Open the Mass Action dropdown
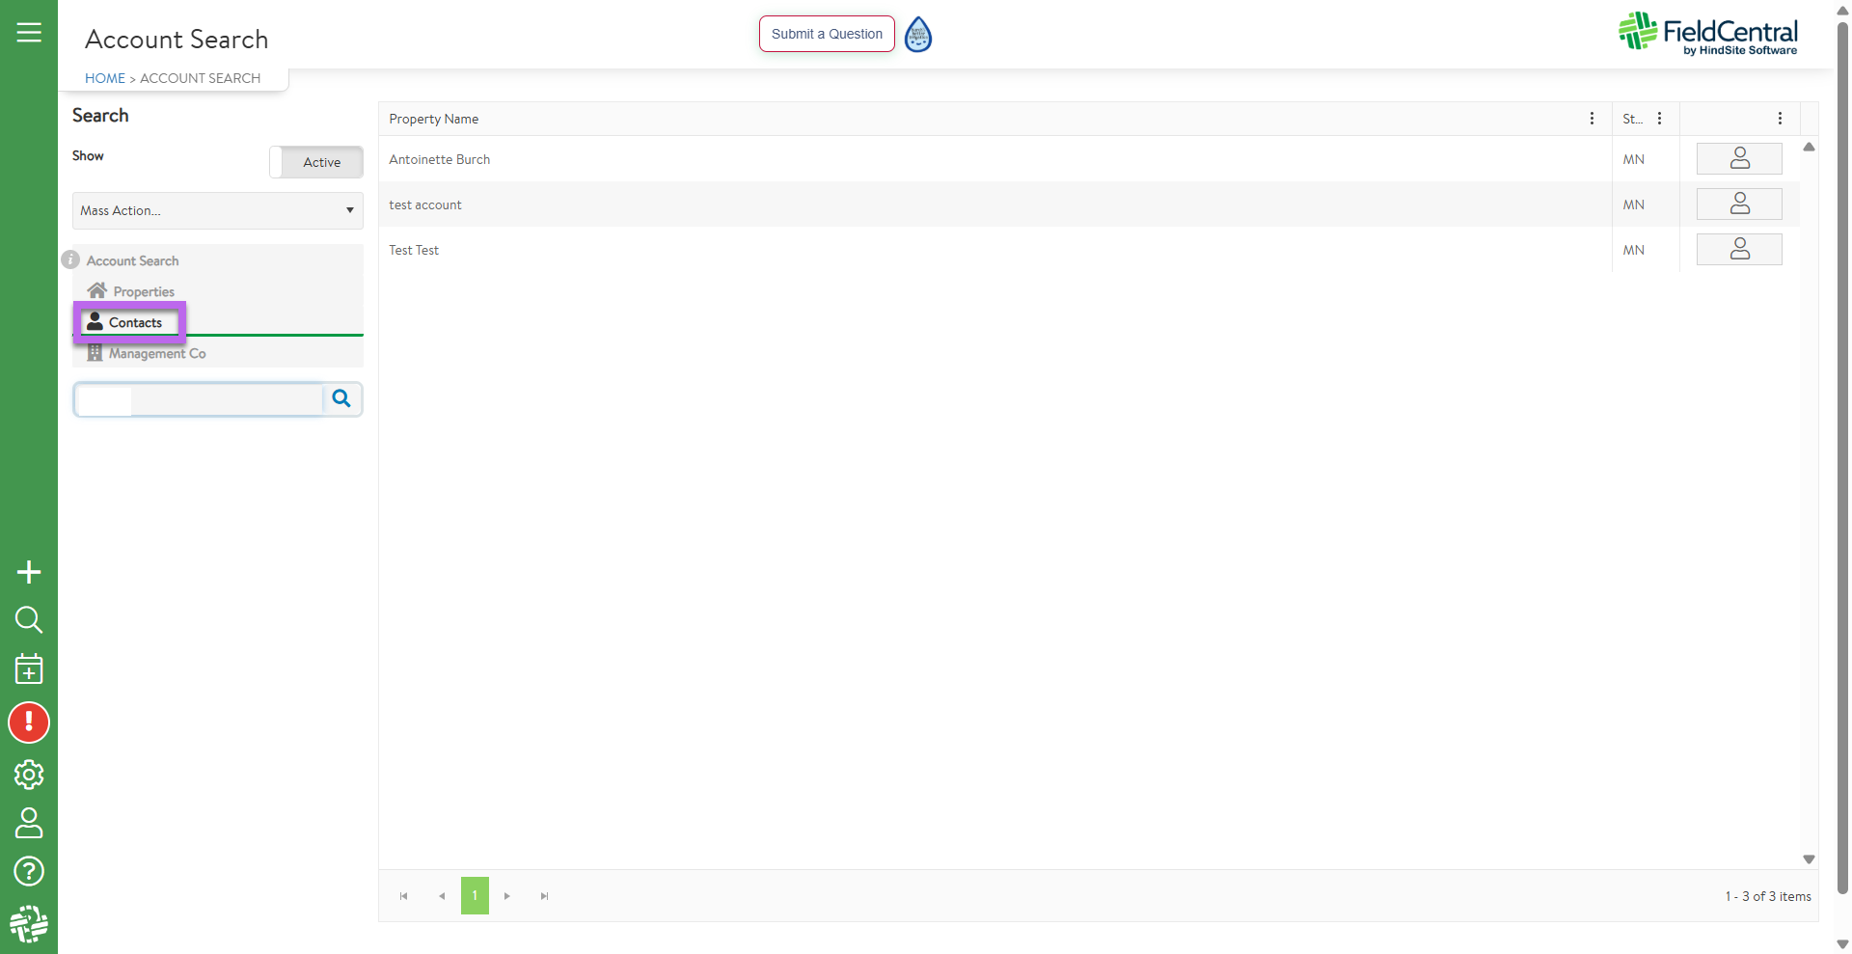 point(217,210)
